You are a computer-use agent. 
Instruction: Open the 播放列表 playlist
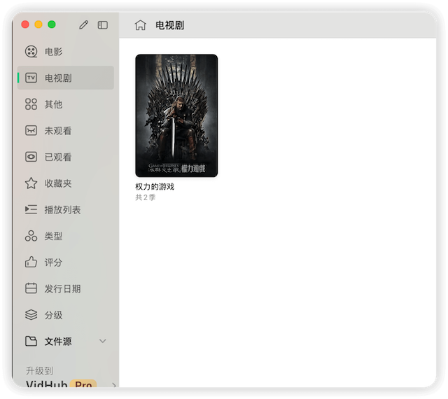62,210
